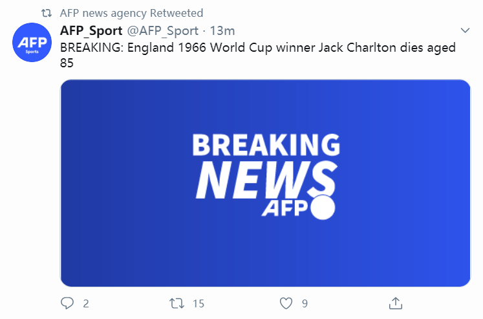
Task: Click the 13m tweet timestamp
Action: 222,31
